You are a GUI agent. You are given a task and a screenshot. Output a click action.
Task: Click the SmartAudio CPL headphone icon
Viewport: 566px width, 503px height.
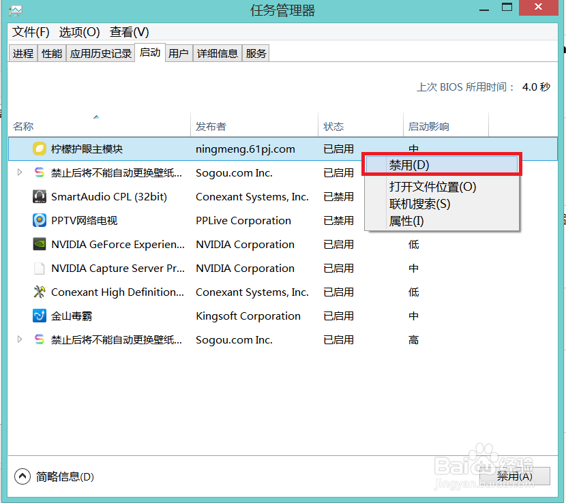40,197
